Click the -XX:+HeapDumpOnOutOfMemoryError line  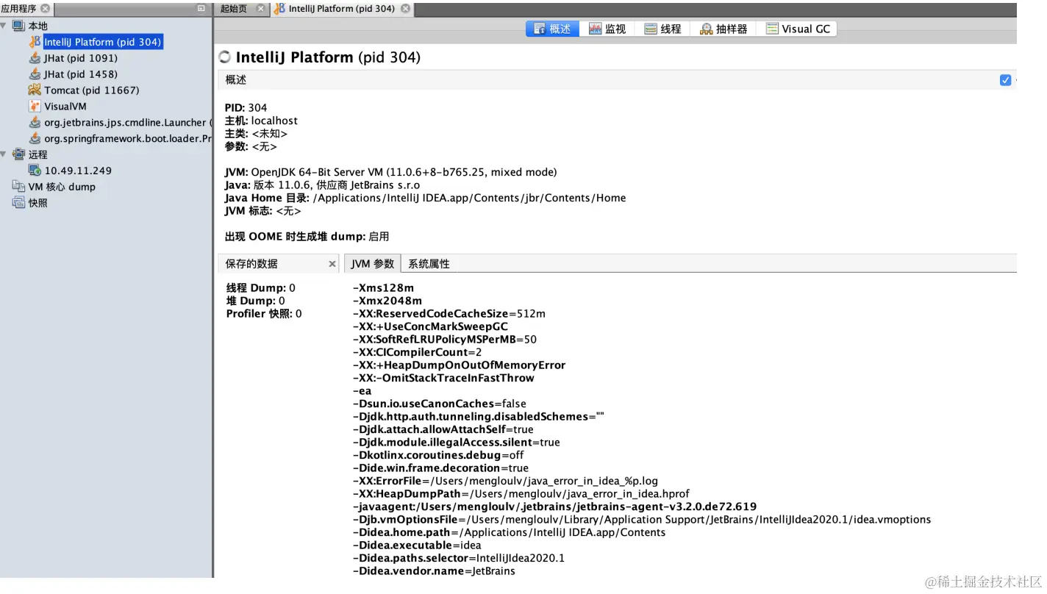[459, 365]
